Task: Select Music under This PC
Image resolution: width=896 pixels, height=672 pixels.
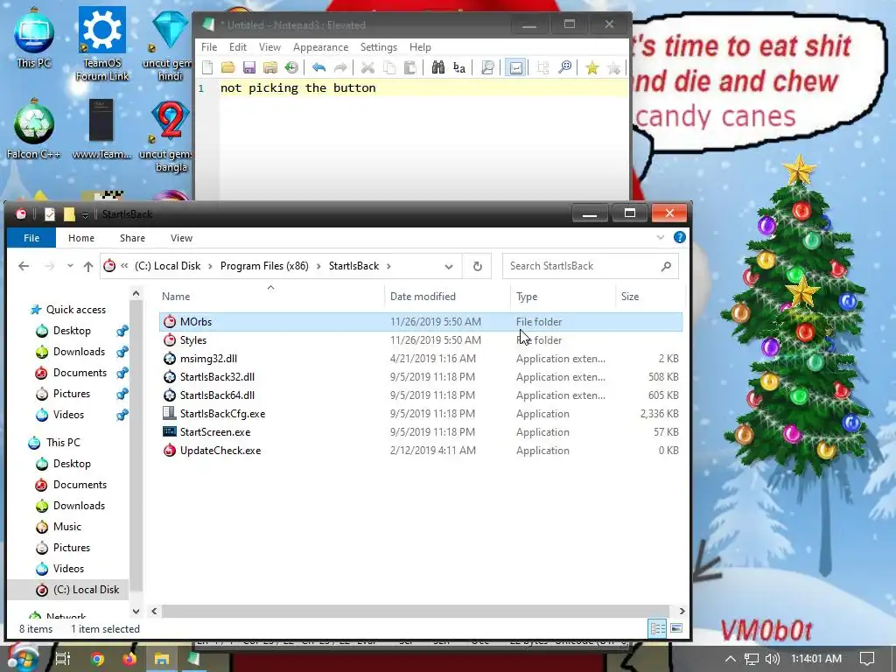Action: [x=66, y=526]
